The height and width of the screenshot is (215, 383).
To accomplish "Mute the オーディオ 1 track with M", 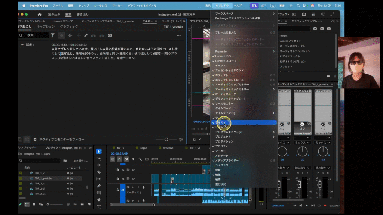I will 133,187.
